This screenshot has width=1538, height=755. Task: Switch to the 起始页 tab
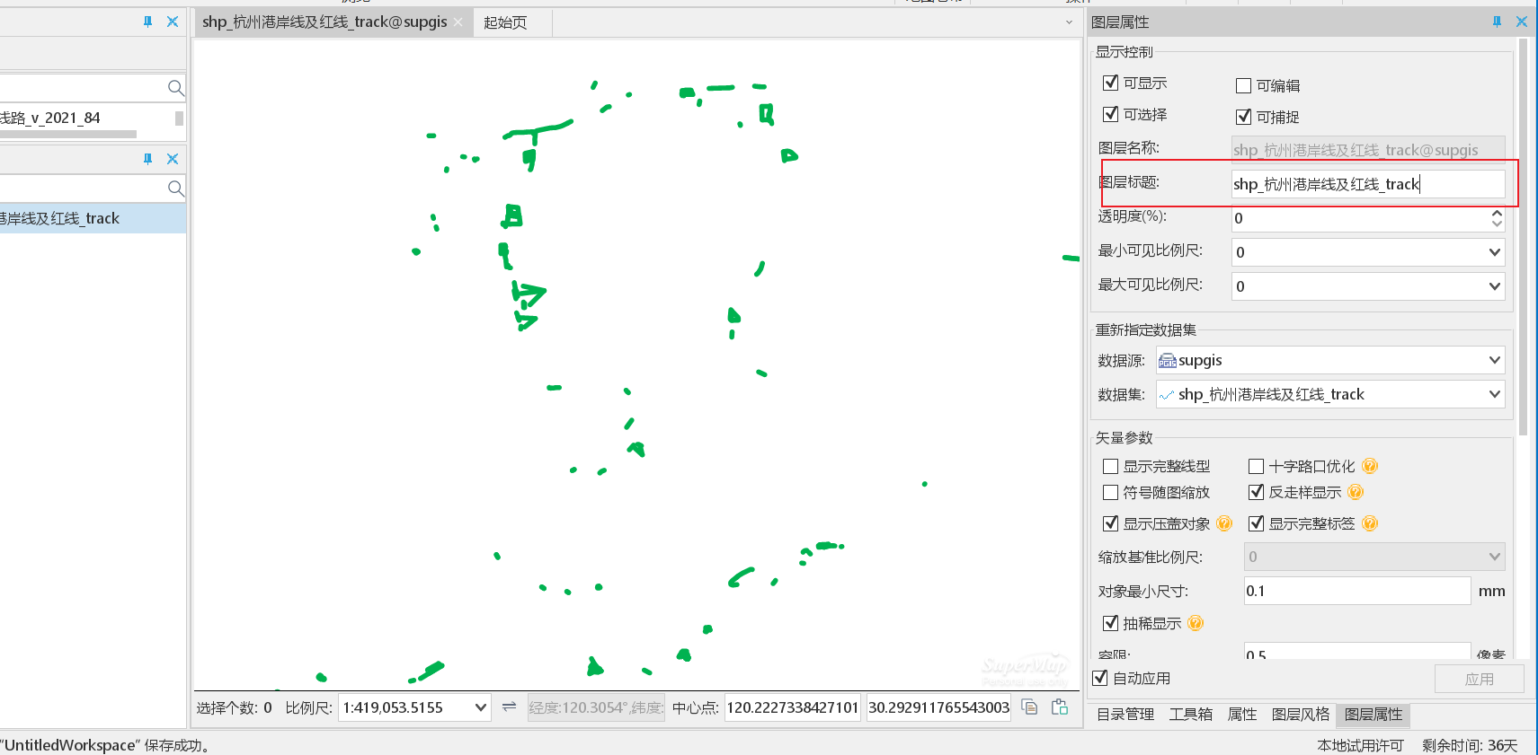click(505, 22)
